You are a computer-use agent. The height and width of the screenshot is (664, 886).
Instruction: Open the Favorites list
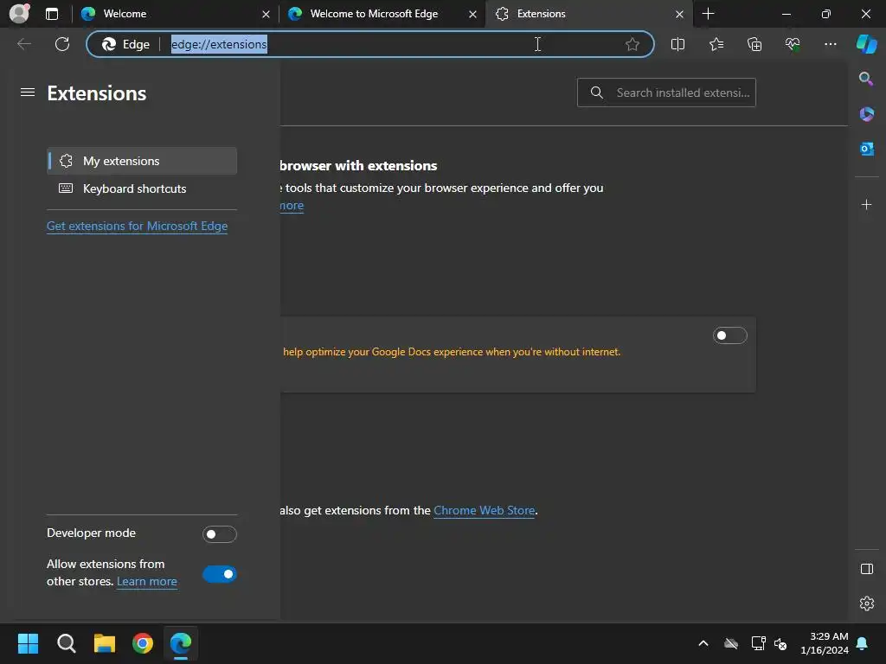pyautogui.click(x=716, y=44)
